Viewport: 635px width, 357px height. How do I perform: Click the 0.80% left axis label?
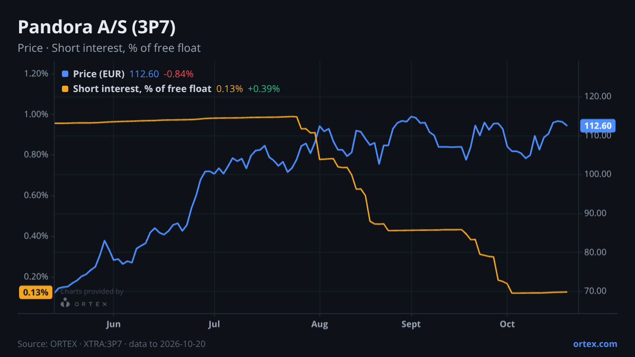point(36,154)
